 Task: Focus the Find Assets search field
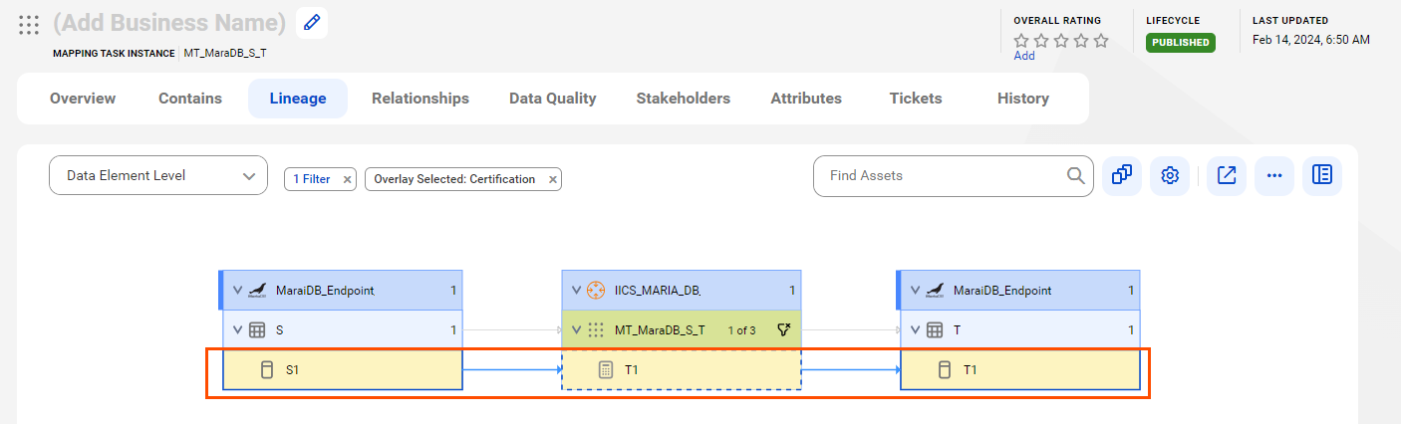tap(952, 175)
